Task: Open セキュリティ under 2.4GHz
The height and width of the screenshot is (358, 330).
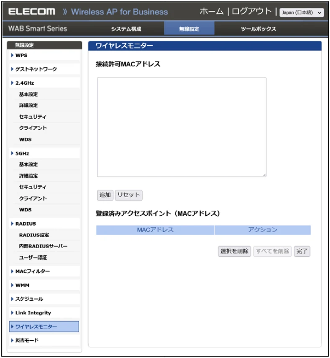Action: 33,117
